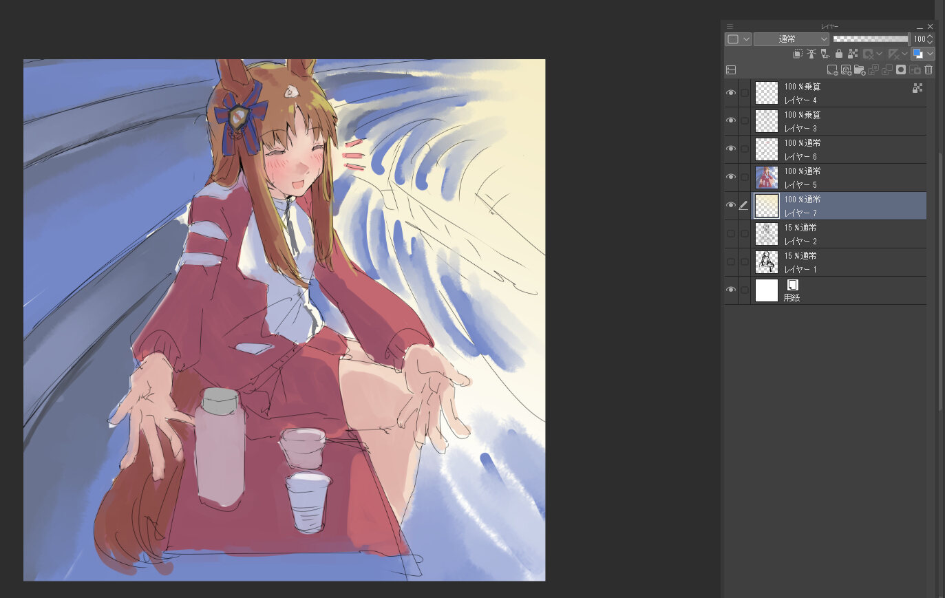
Task: Tick the selection checkbox for レイヤー 4
Action: [x=745, y=93]
